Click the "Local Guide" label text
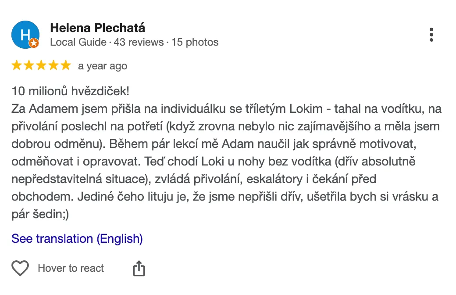Image resolution: width=456 pixels, height=295 pixels. coord(78,43)
